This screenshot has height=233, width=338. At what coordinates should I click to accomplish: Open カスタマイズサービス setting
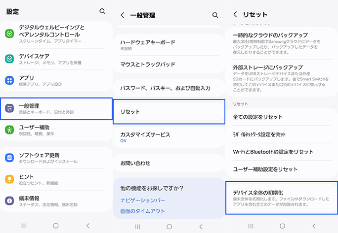click(169, 136)
